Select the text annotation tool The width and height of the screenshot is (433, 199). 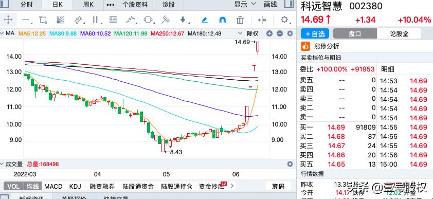(113, 20)
